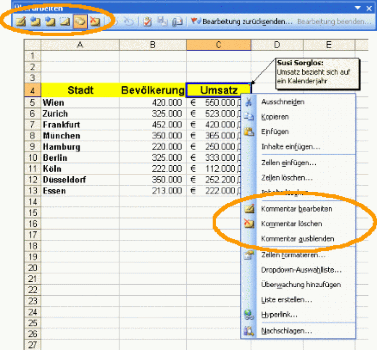This screenshot has height=350, width=377.
Task: Open 'Dropdown-Auswahlliste…' from context menu
Action: pos(301,270)
